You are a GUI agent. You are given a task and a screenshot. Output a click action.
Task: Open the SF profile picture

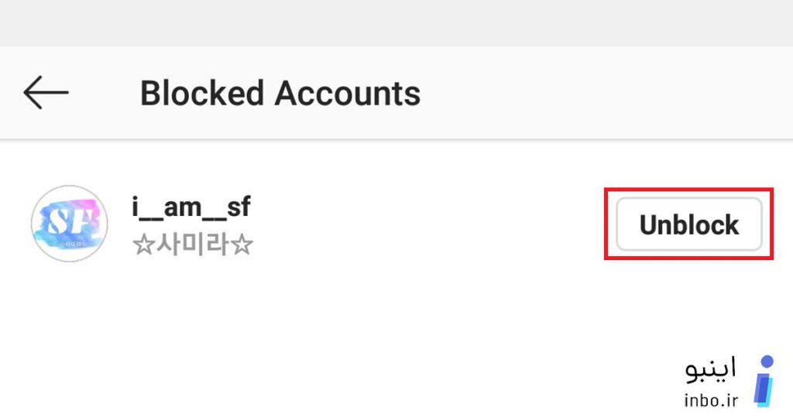[x=69, y=224]
